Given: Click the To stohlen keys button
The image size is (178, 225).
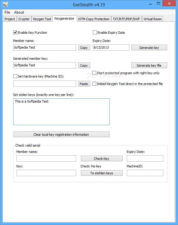Looking at the screenshot, I should point(102,173).
